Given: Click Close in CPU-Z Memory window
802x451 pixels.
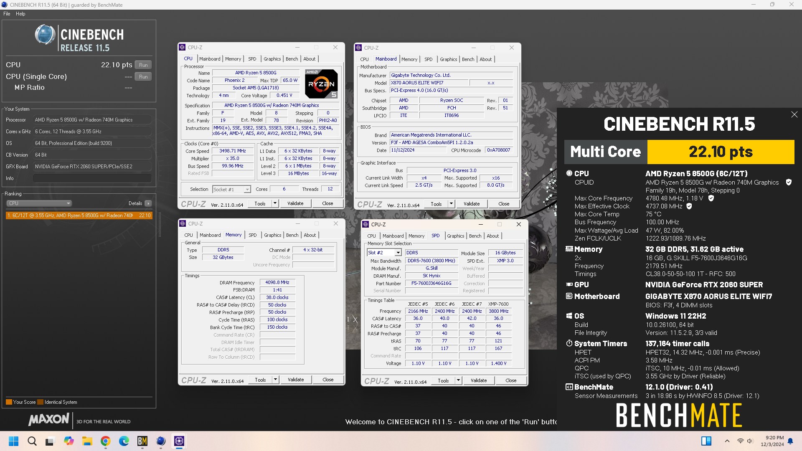Looking at the screenshot, I should click(x=328, y=380).
